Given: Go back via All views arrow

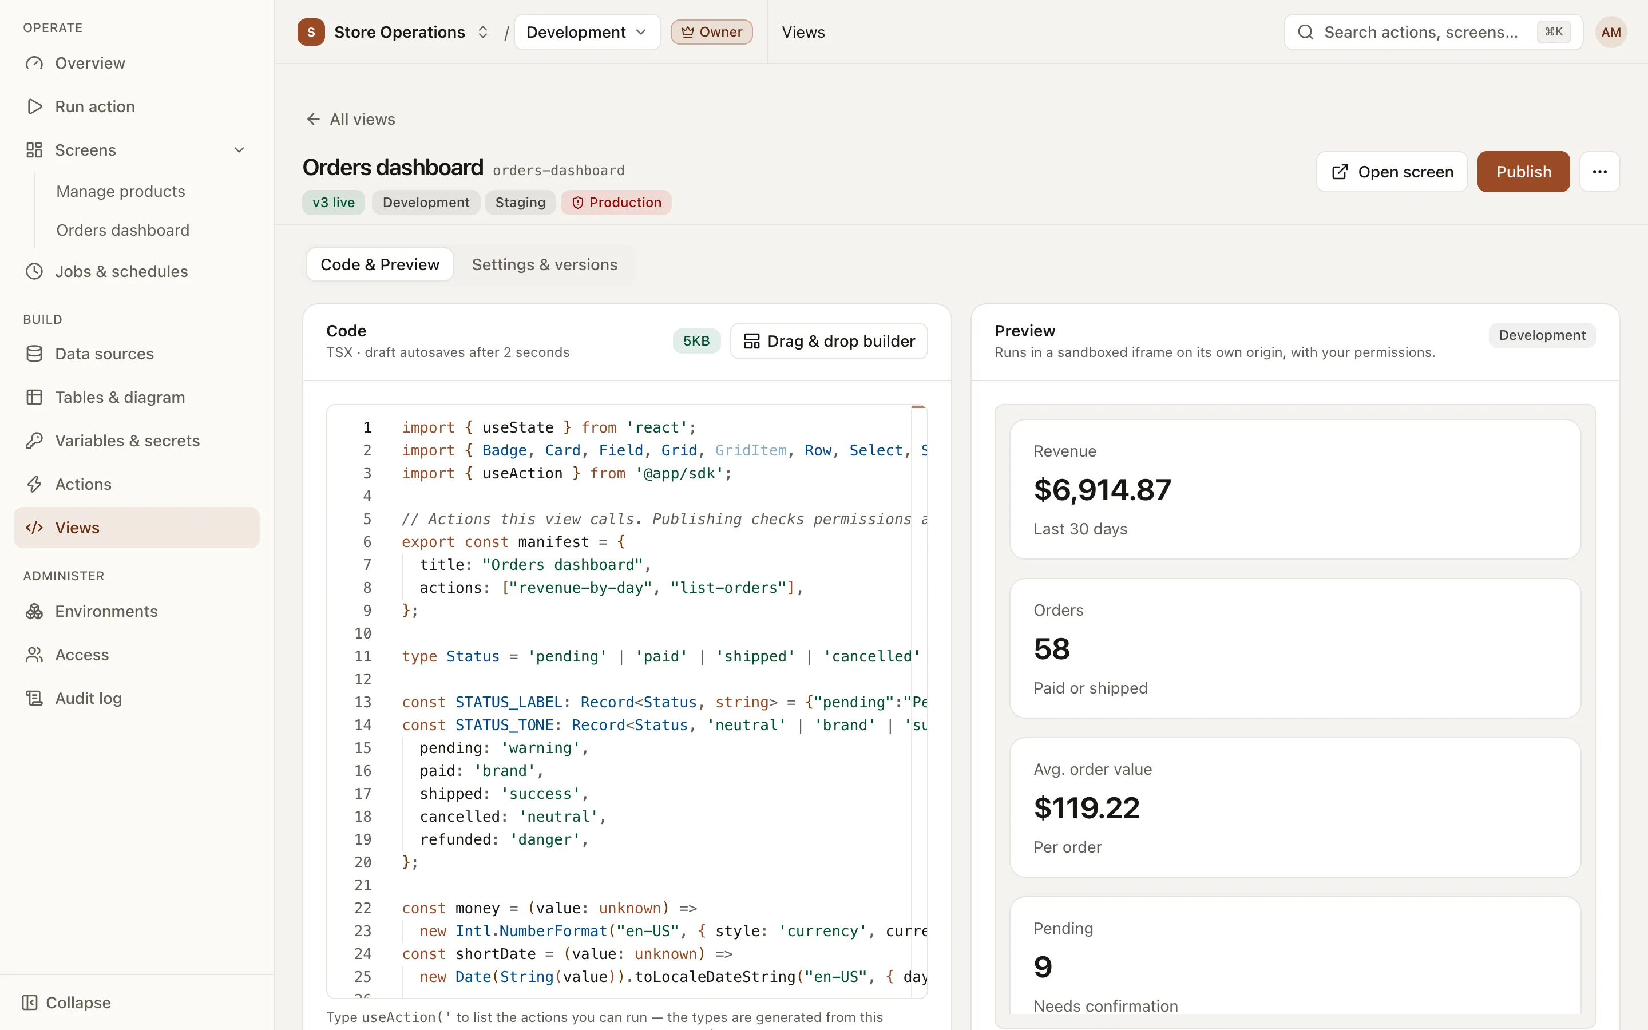Looking at the screenshot, I should click(x=313, y=119).
